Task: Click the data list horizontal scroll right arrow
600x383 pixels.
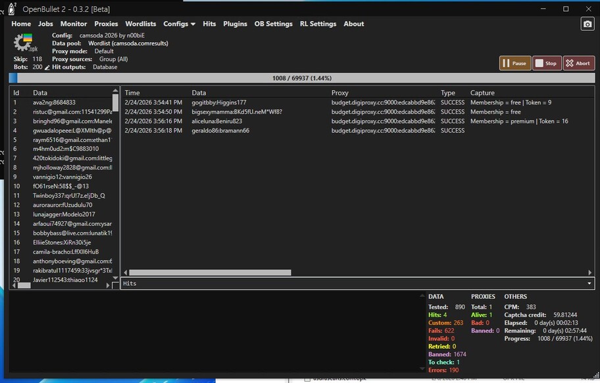Action: (107, 285)
